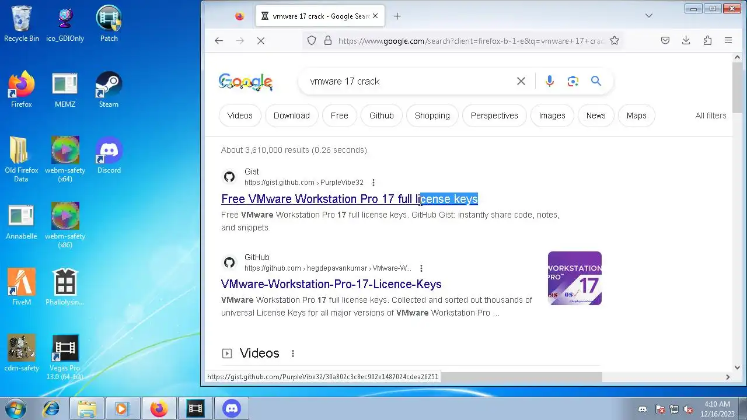This screenshot has width=747, height=420.
Task: Launch Discord from the desktop shortcut
Action: [109, 155]
